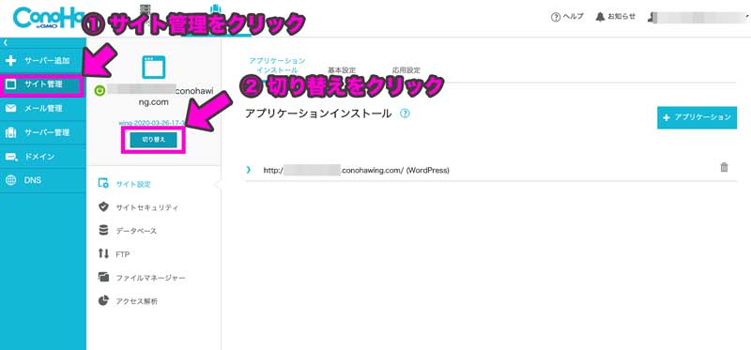
Task: Click the + アプリケーション button
Action: coord(697,117)
